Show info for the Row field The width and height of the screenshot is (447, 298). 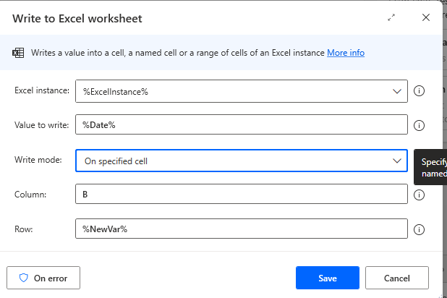(x=419, y=229)
